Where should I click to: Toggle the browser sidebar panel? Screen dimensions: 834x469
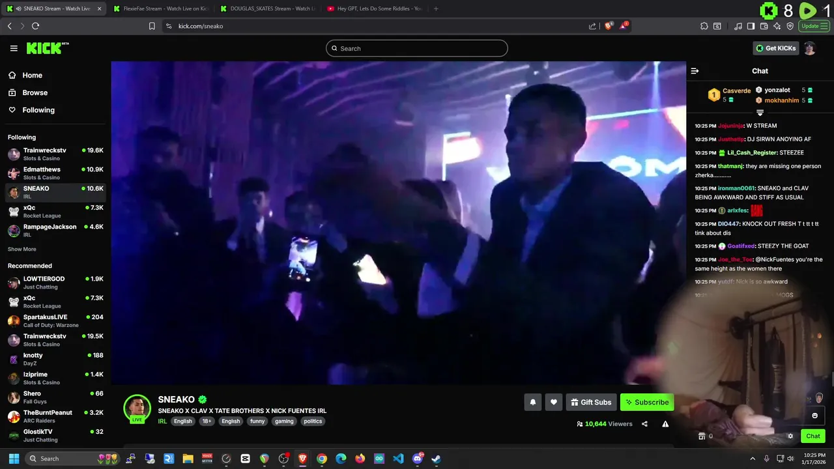[751, 26]
